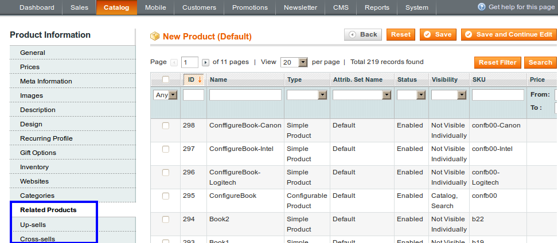Click previous page arrow icon

pos(174,62)
